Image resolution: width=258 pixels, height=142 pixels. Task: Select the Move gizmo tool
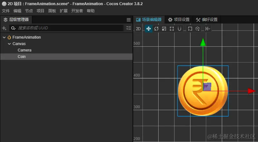[x=149, y=29]
